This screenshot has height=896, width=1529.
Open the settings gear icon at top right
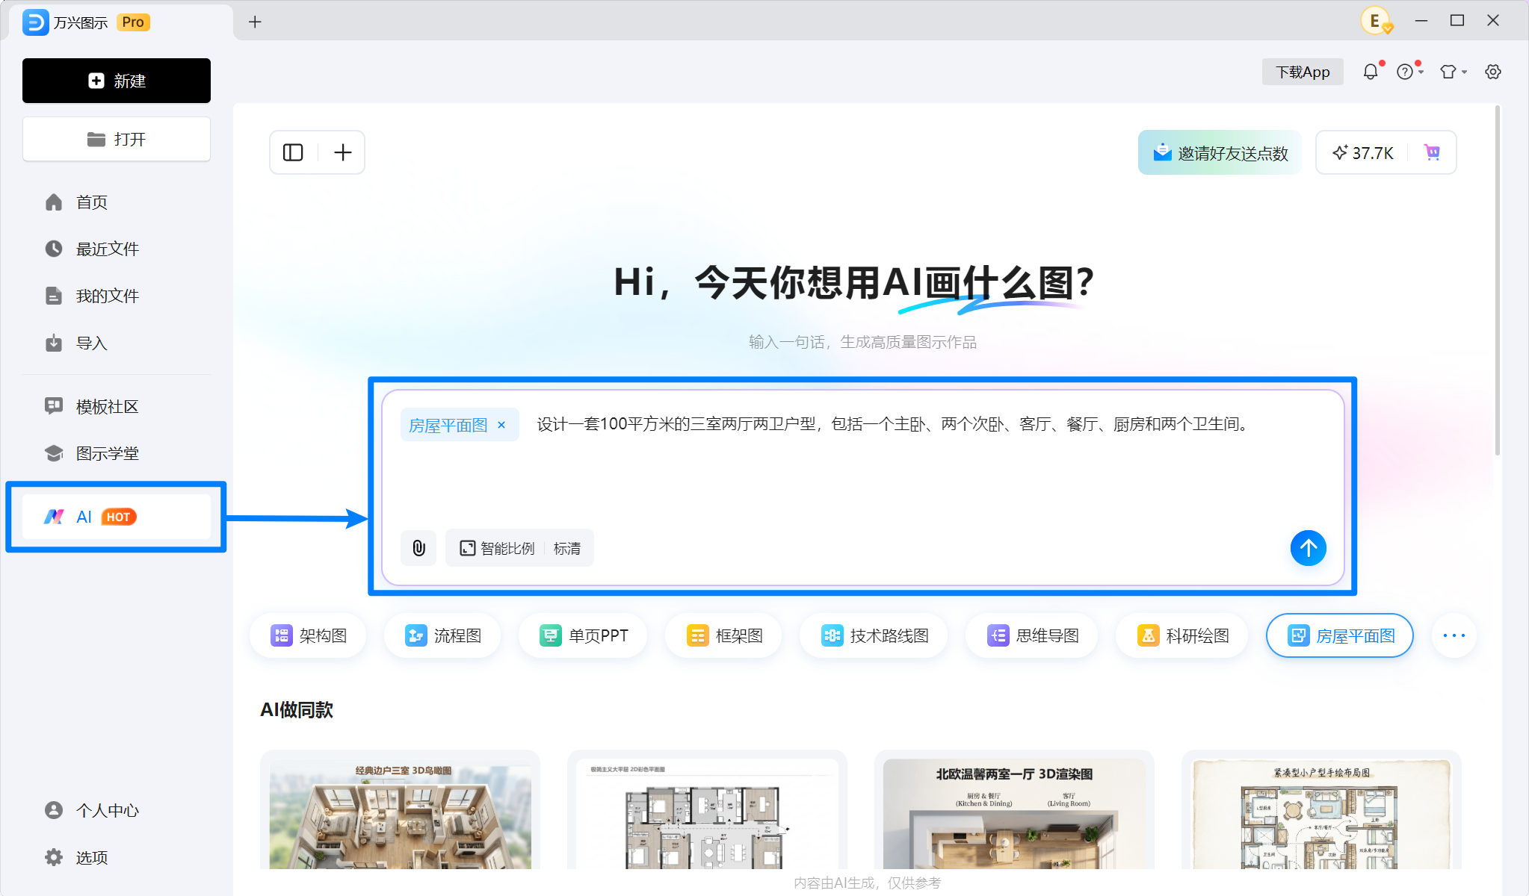[x=1493, y=72]
